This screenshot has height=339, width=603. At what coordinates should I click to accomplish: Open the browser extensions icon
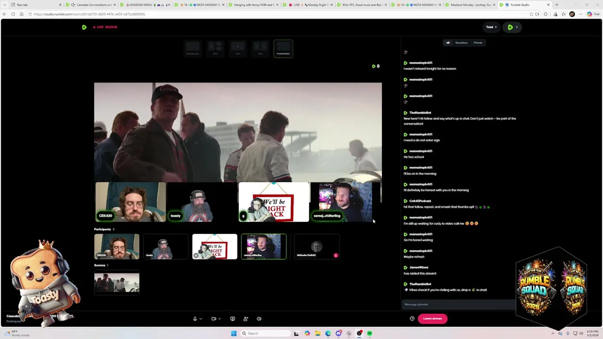coord(546,14)
